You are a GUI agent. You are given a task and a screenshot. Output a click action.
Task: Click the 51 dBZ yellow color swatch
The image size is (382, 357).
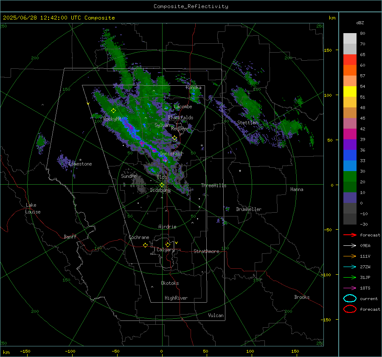[x=350, y=91]
